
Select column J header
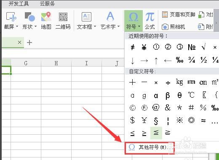(x=113, y=63)
